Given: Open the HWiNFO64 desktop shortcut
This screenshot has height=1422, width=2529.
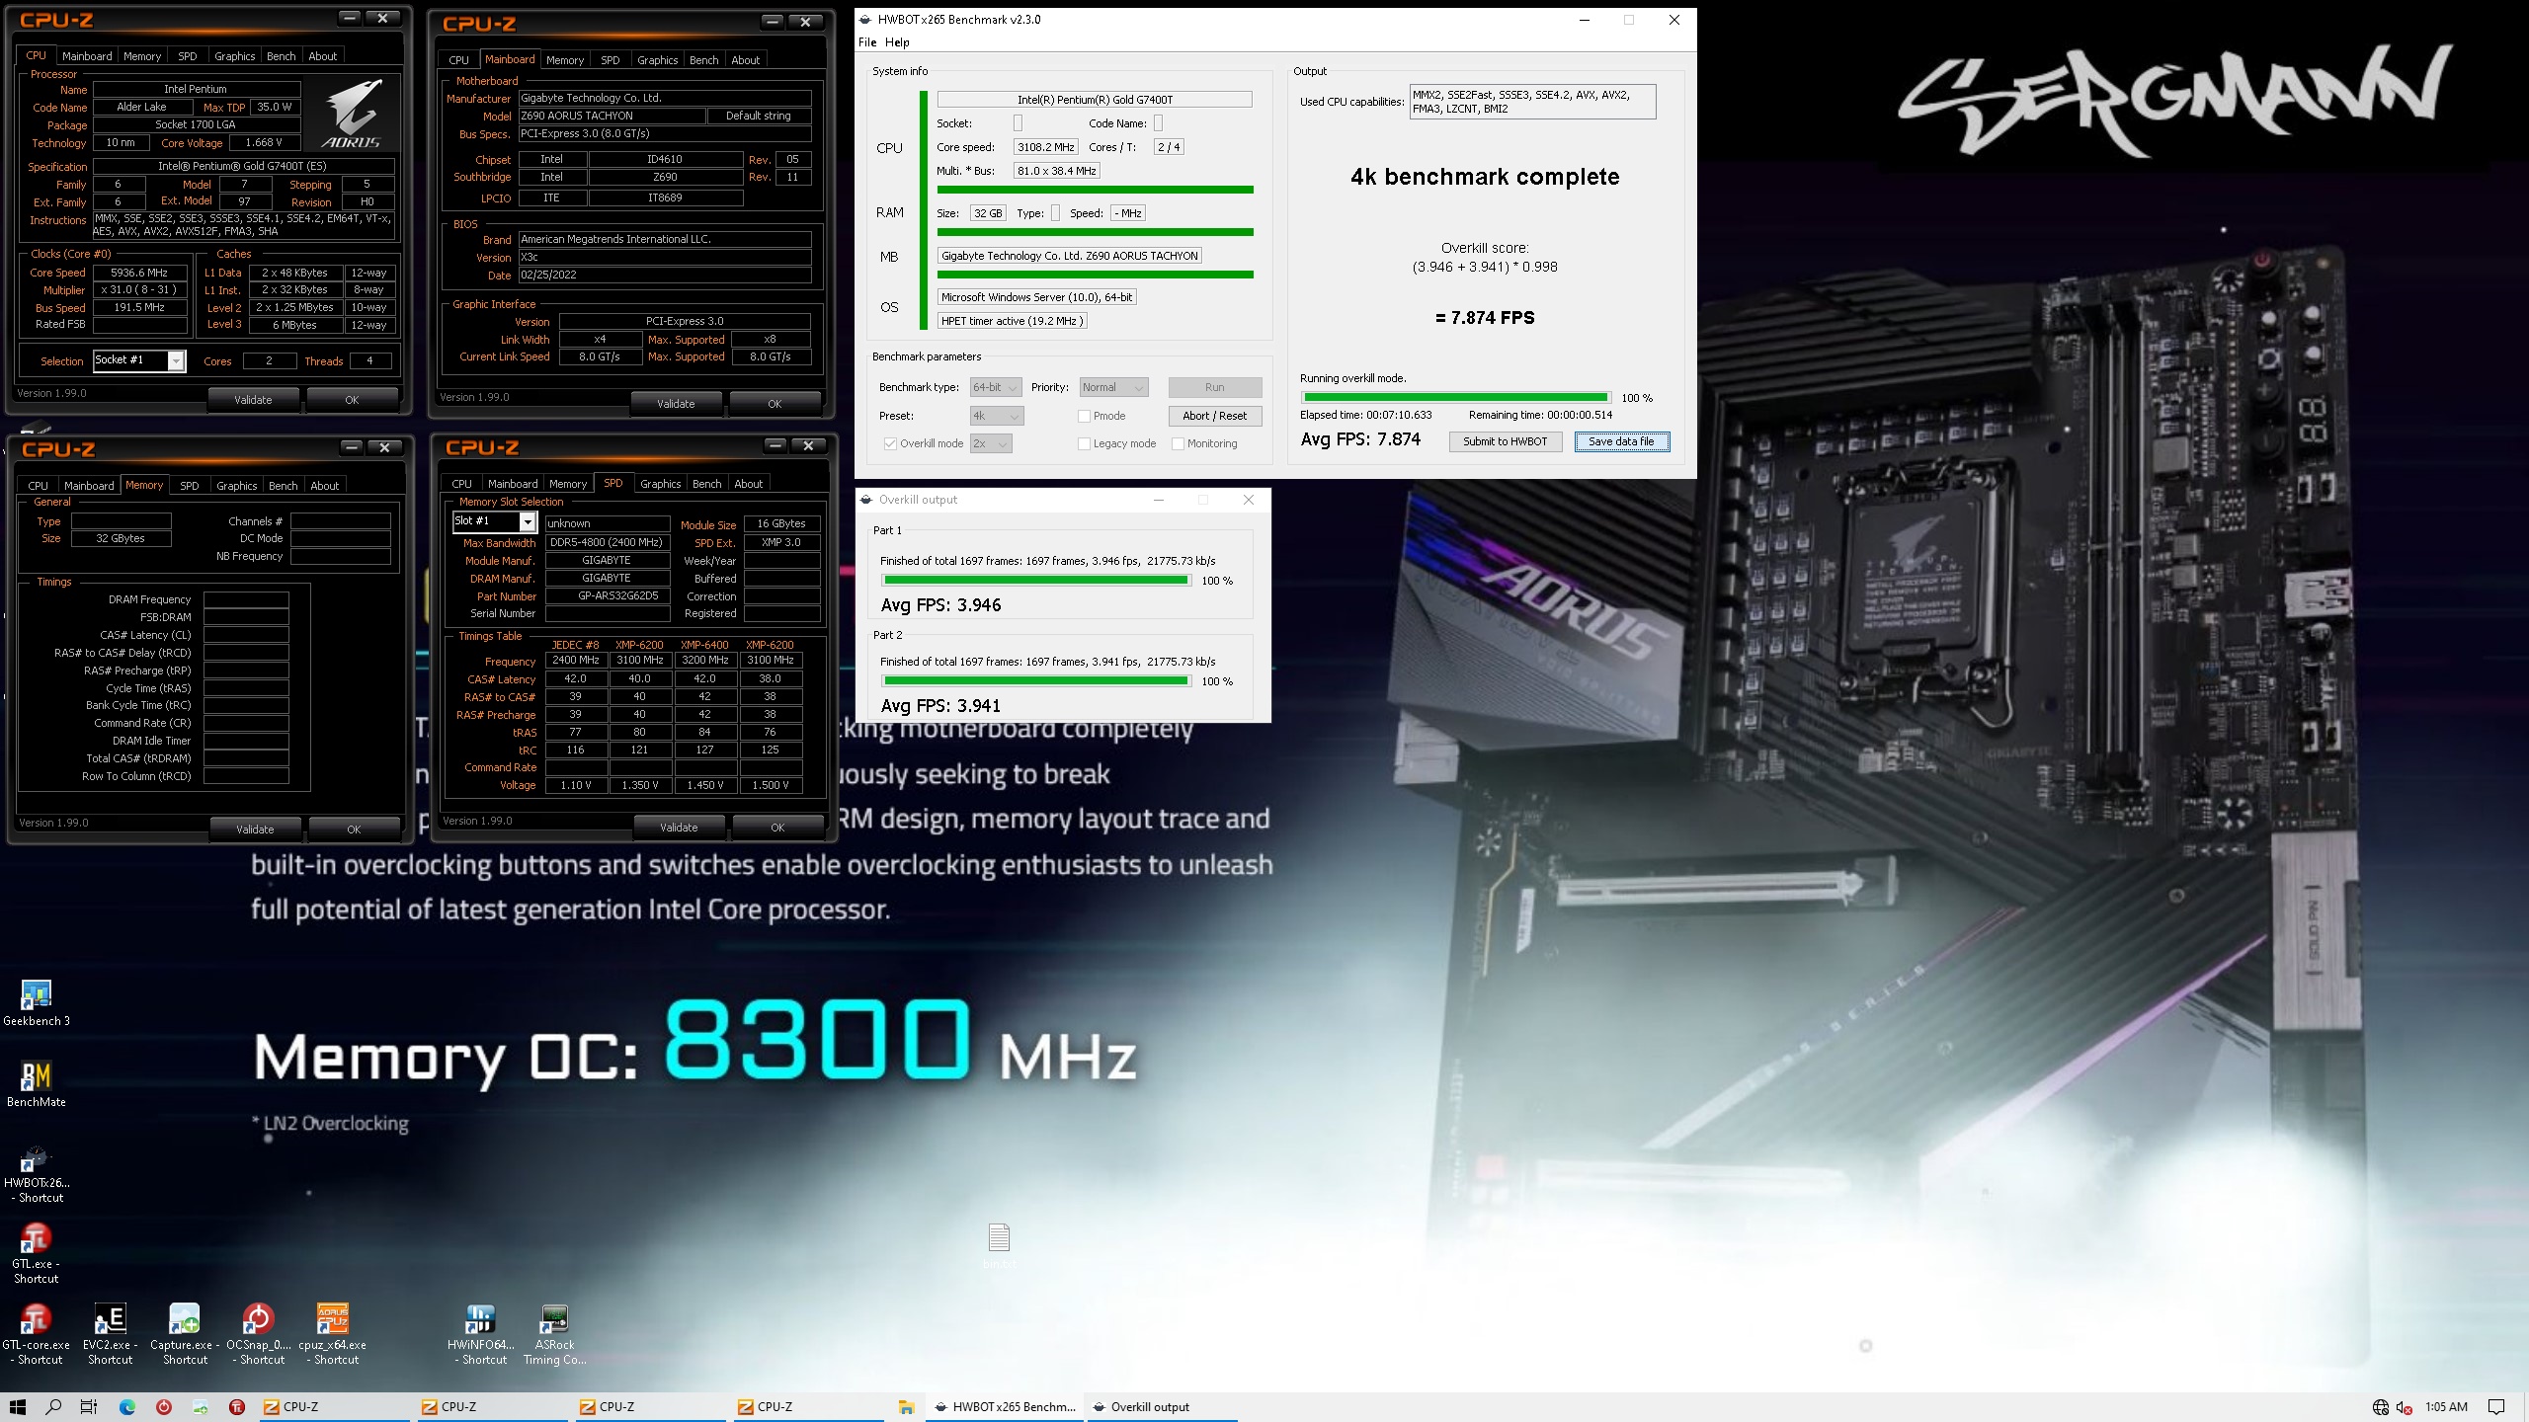Looking at the screenshot, I should tap(481, 1334).
